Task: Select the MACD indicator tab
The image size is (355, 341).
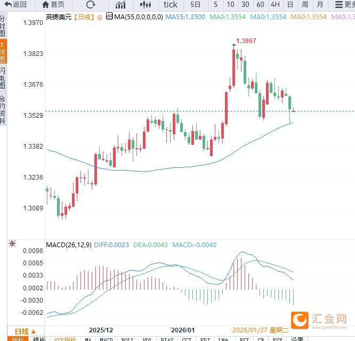Action: point(106,339)
